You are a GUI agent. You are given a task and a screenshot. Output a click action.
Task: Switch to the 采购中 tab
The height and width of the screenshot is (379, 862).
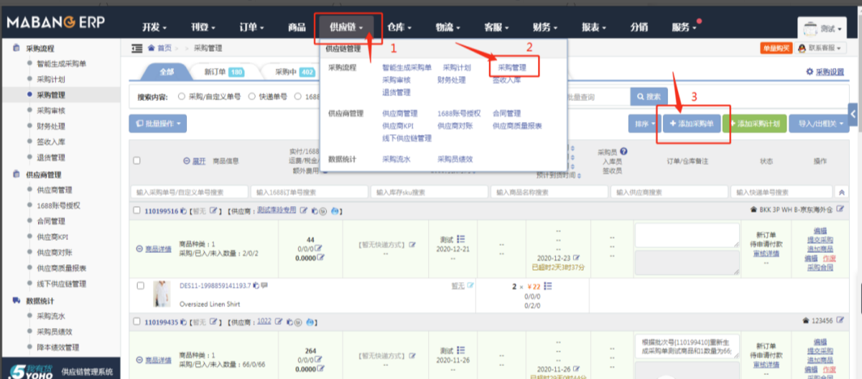pos(294,72)
